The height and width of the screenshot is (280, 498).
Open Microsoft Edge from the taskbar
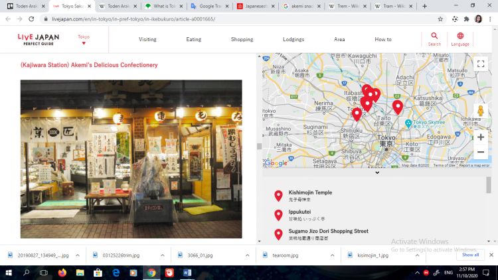[116, 273]
